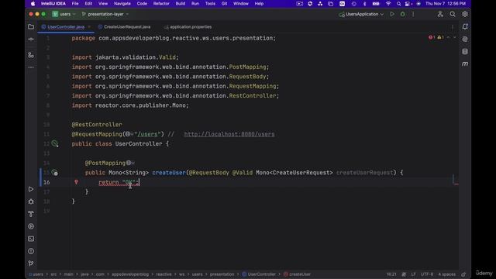Click the red lightbulb quick-fix icon

coord(76,182)
